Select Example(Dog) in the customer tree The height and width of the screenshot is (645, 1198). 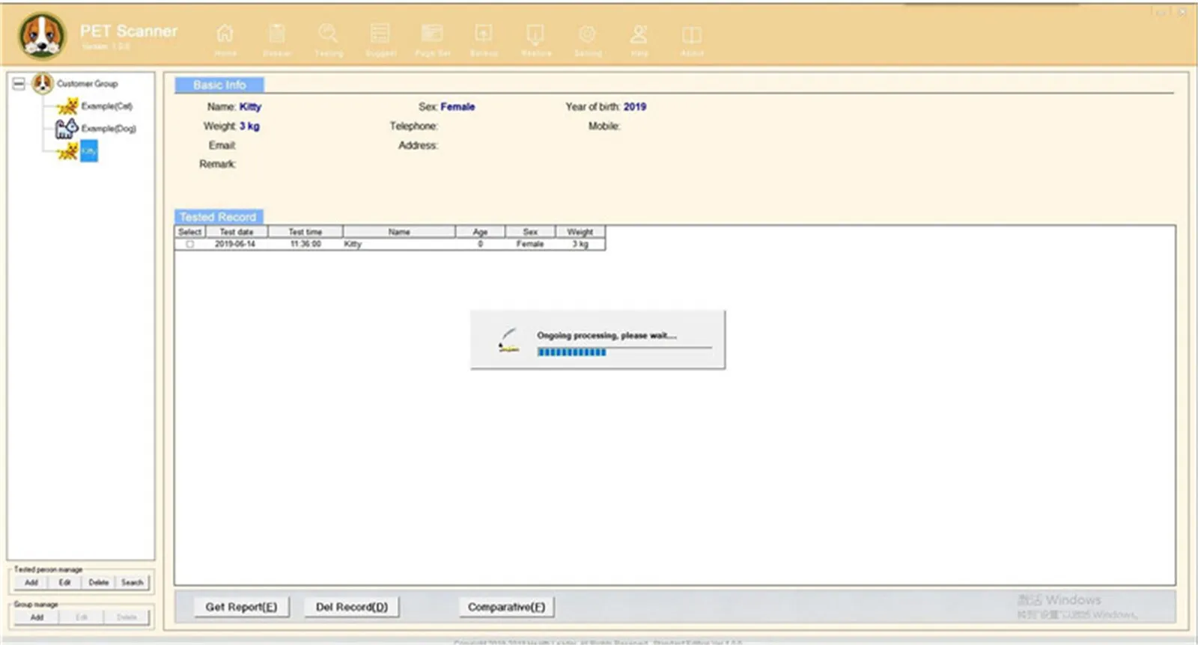tap(109, 129)
